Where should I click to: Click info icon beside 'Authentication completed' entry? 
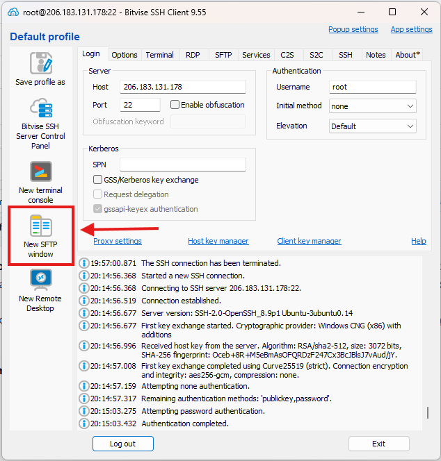click(x=84, y=424)
